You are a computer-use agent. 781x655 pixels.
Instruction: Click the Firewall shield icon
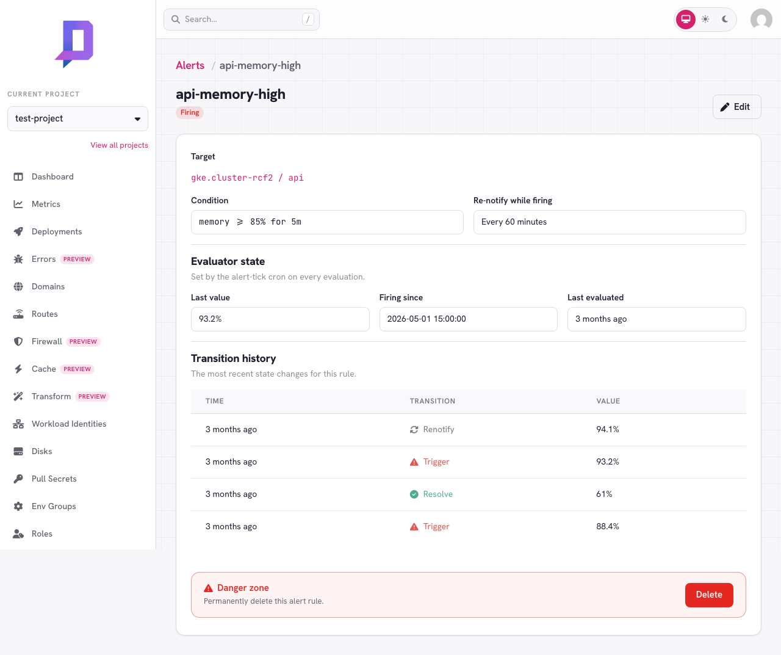[18, 341]
